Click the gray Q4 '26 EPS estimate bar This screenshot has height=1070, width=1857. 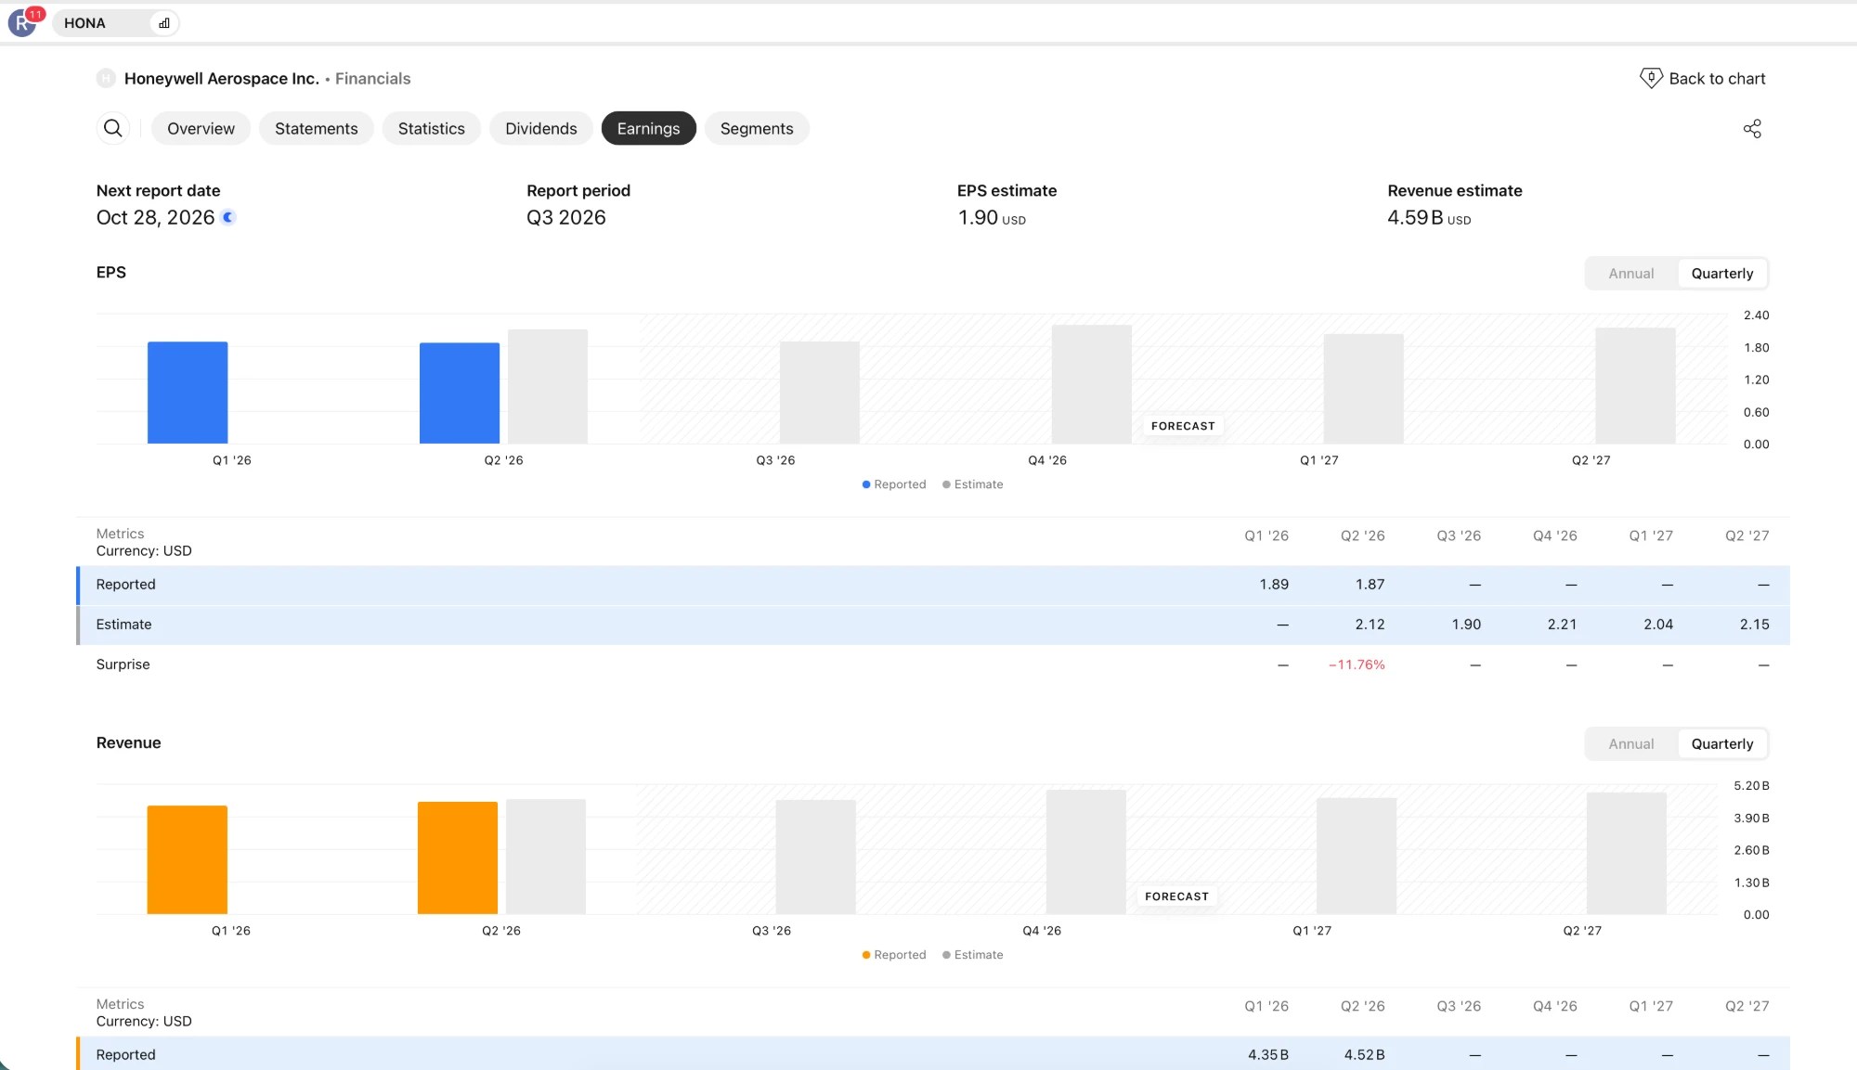click(x=1092, y=384)
